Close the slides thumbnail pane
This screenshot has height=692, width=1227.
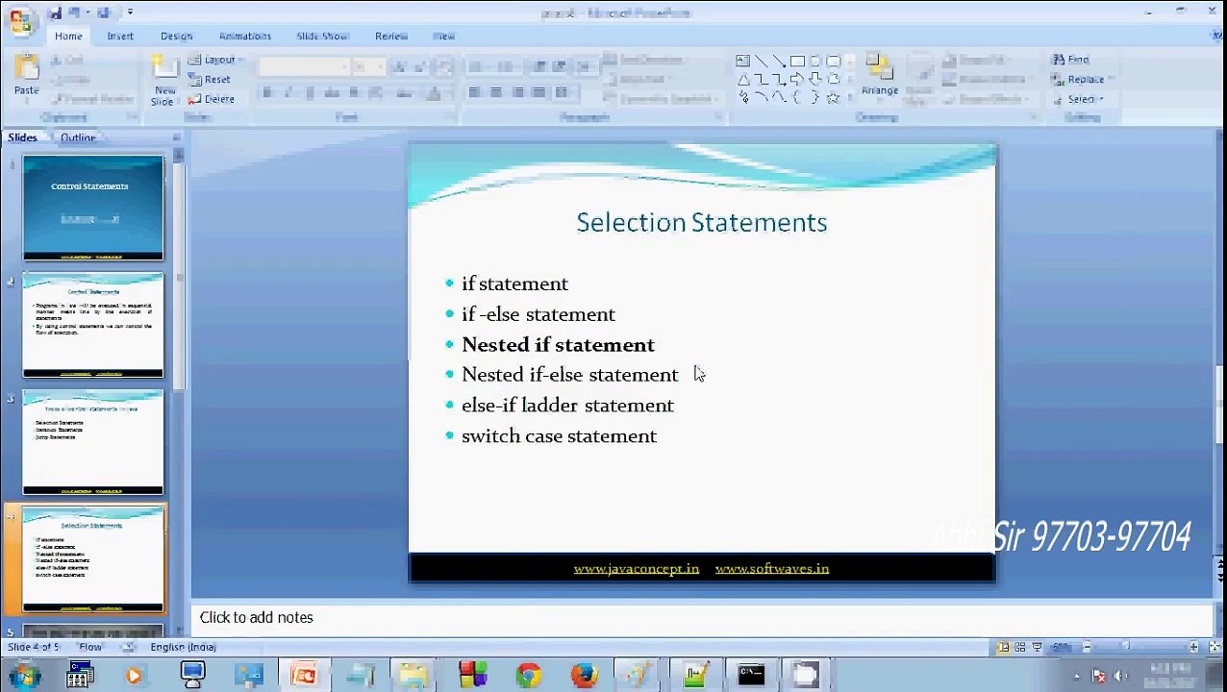coord(176,137)
